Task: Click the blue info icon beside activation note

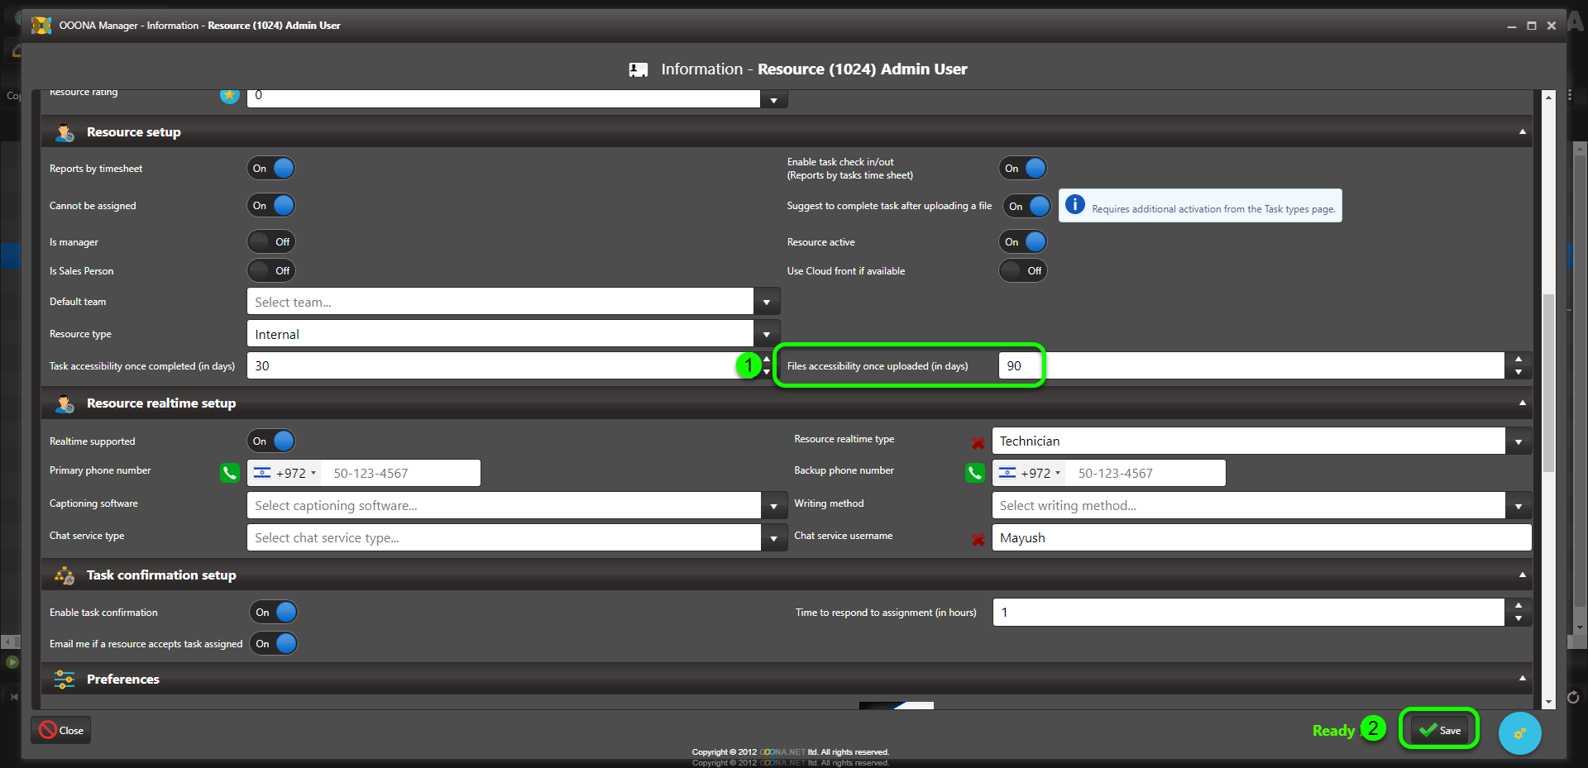Action: pos(1074,205)
